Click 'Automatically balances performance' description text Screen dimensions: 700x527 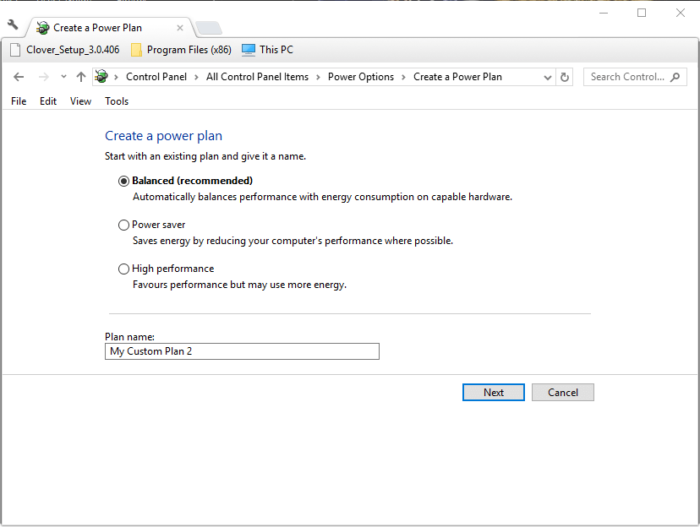pos(322,197)
